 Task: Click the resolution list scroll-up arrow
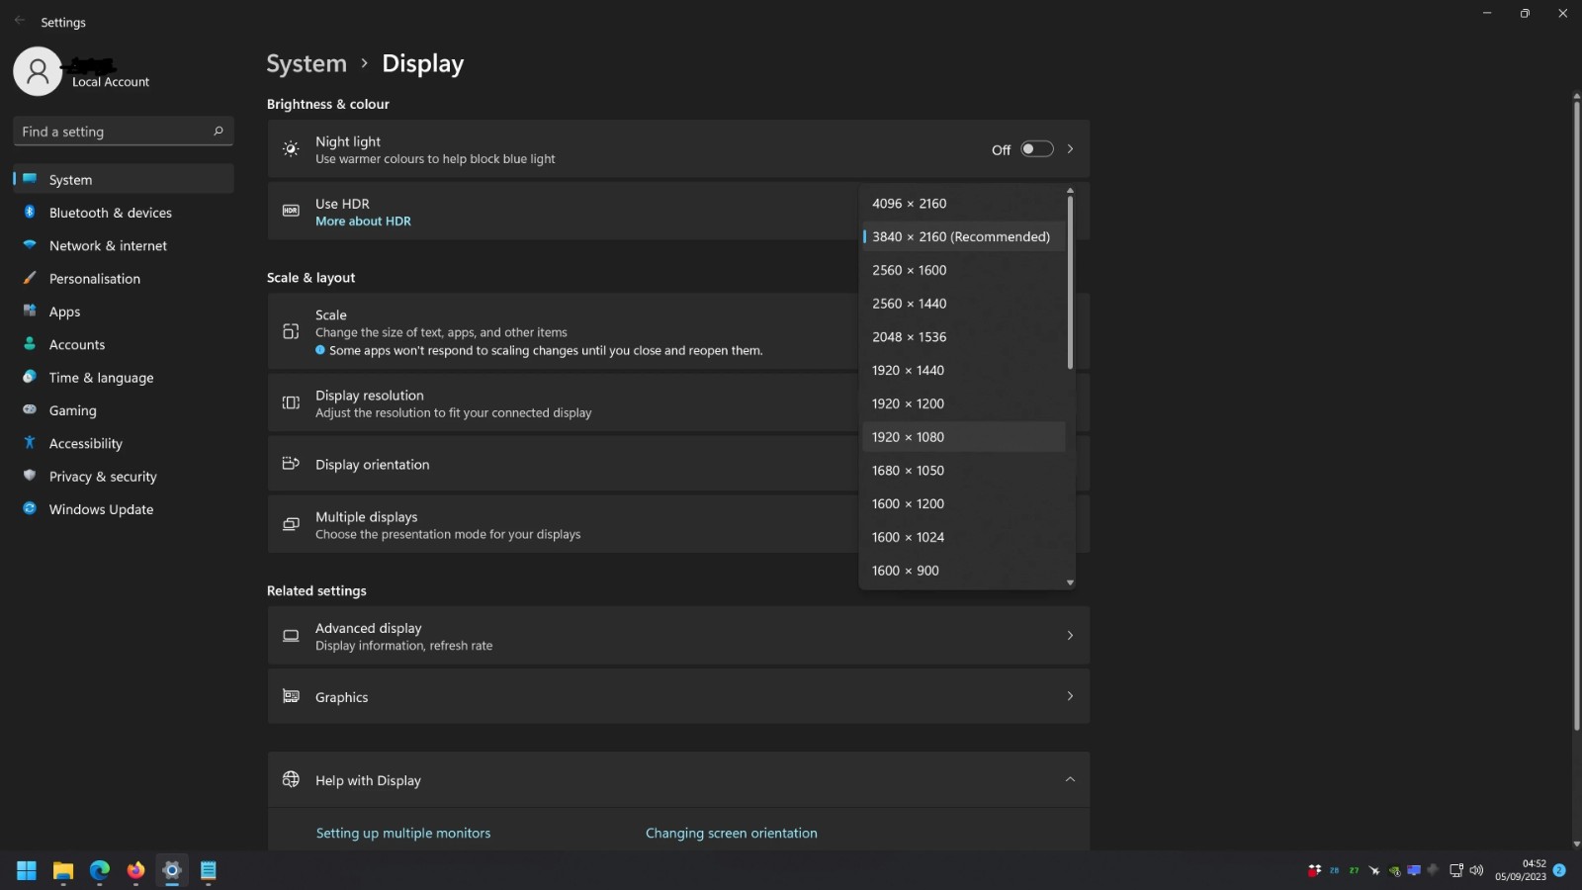click(1070, 190)
